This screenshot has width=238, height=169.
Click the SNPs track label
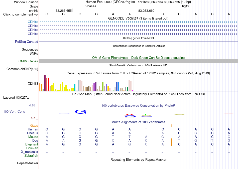[x=34, y=53]
